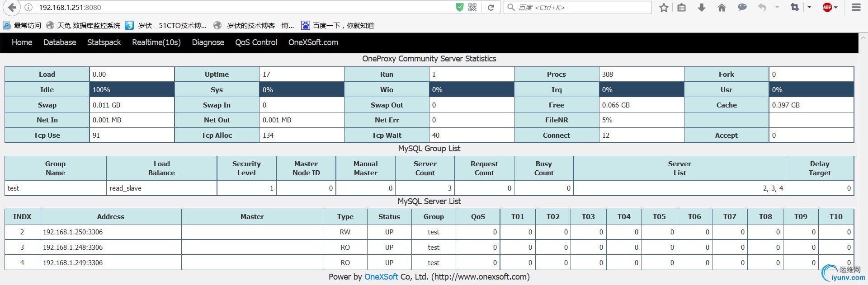Open the Home menu item
Screen dimensions: 868x285
coord(22,42)
